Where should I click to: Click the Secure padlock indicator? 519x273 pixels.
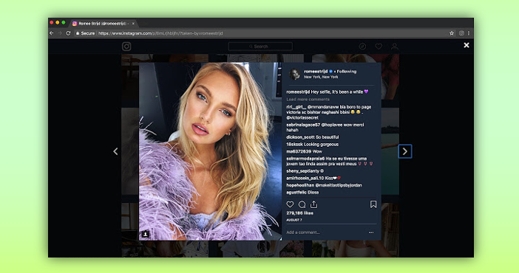(85, 33)
